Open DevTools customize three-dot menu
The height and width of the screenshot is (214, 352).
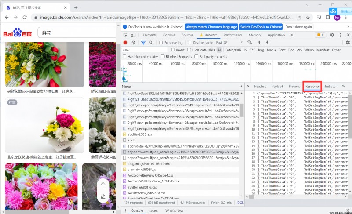[340, 35]
